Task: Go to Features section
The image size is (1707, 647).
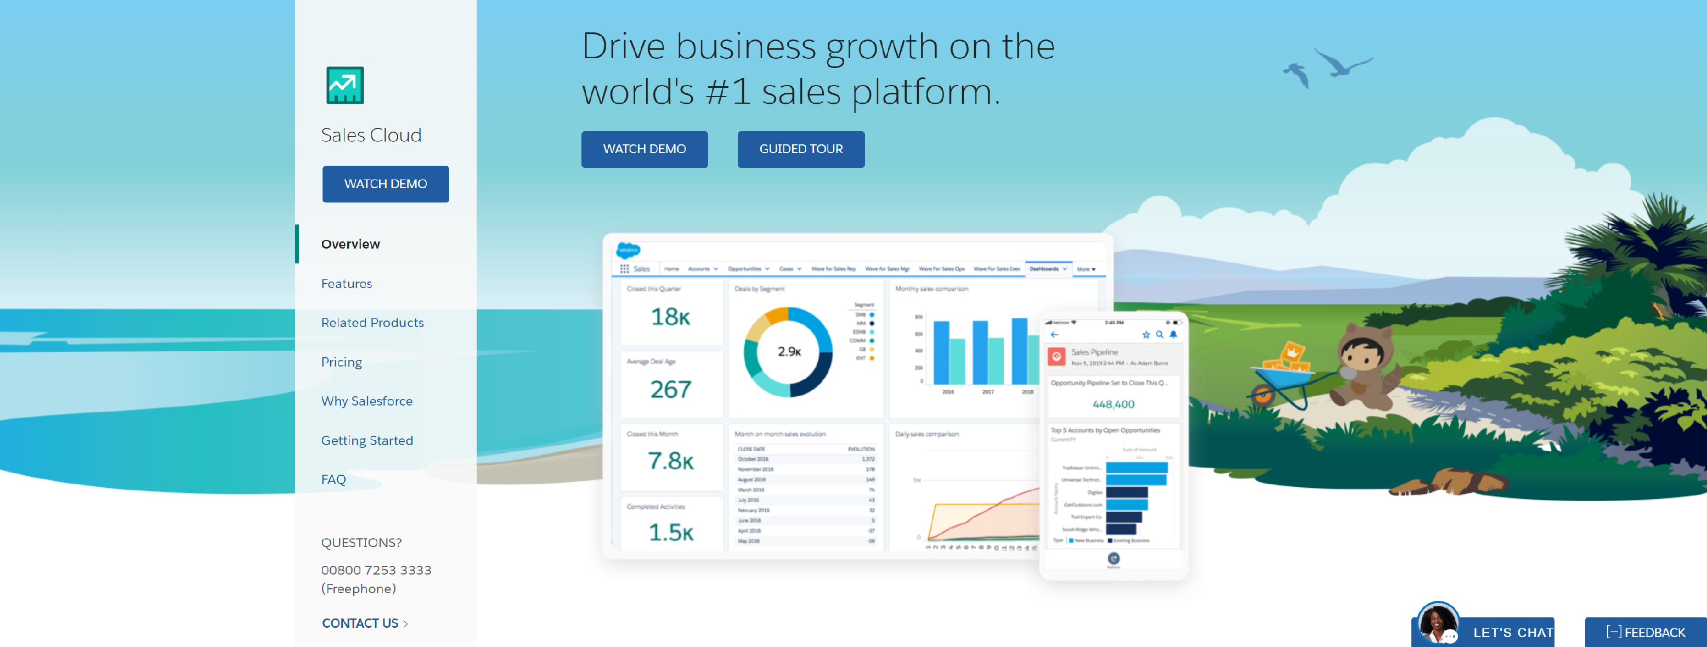Action: [347, 284]
